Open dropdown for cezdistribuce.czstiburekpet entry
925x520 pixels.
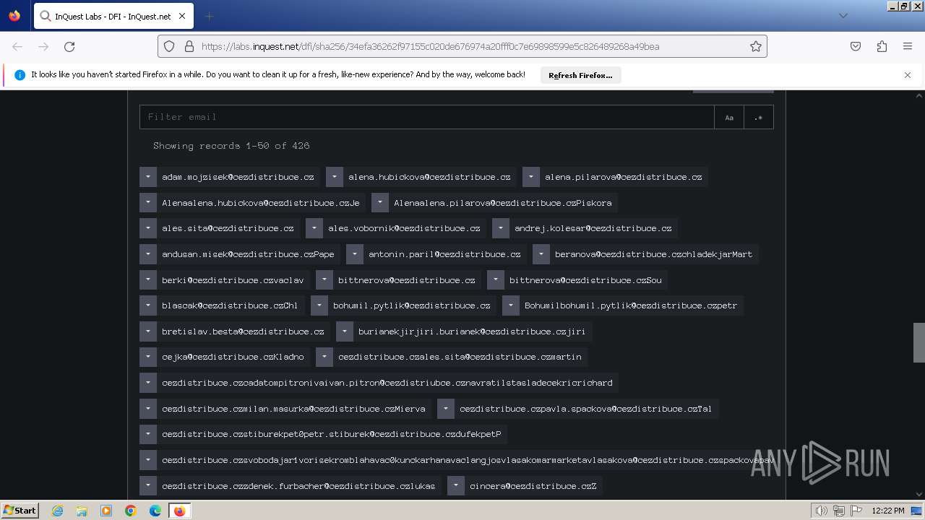click(148, 434)
